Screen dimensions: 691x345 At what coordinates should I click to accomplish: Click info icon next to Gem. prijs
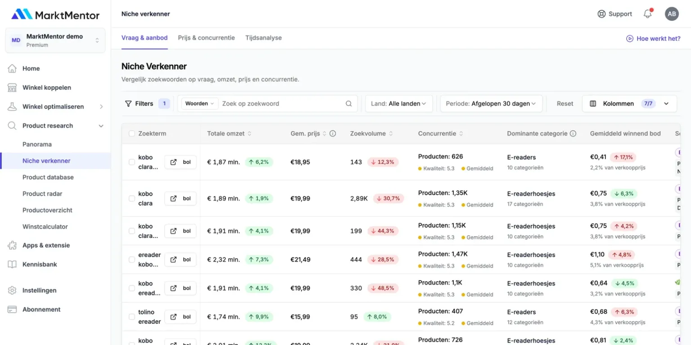(333, 133)
